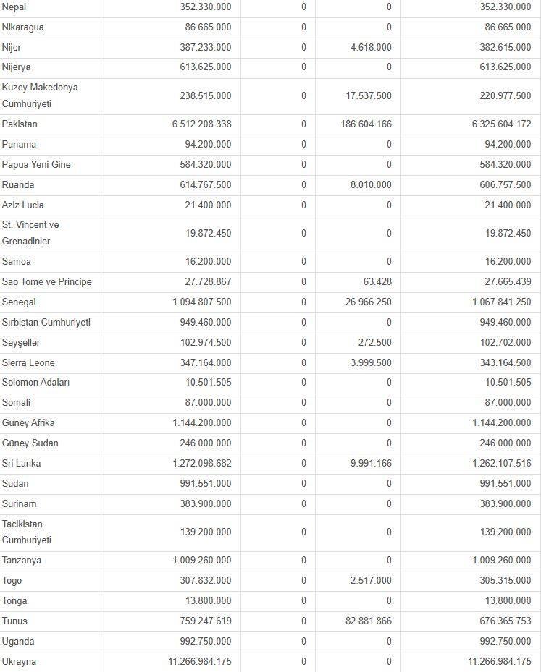The image size is (541, 672).
Task: Click the 186.604.166 amount cell
Action: pos(366,124)
